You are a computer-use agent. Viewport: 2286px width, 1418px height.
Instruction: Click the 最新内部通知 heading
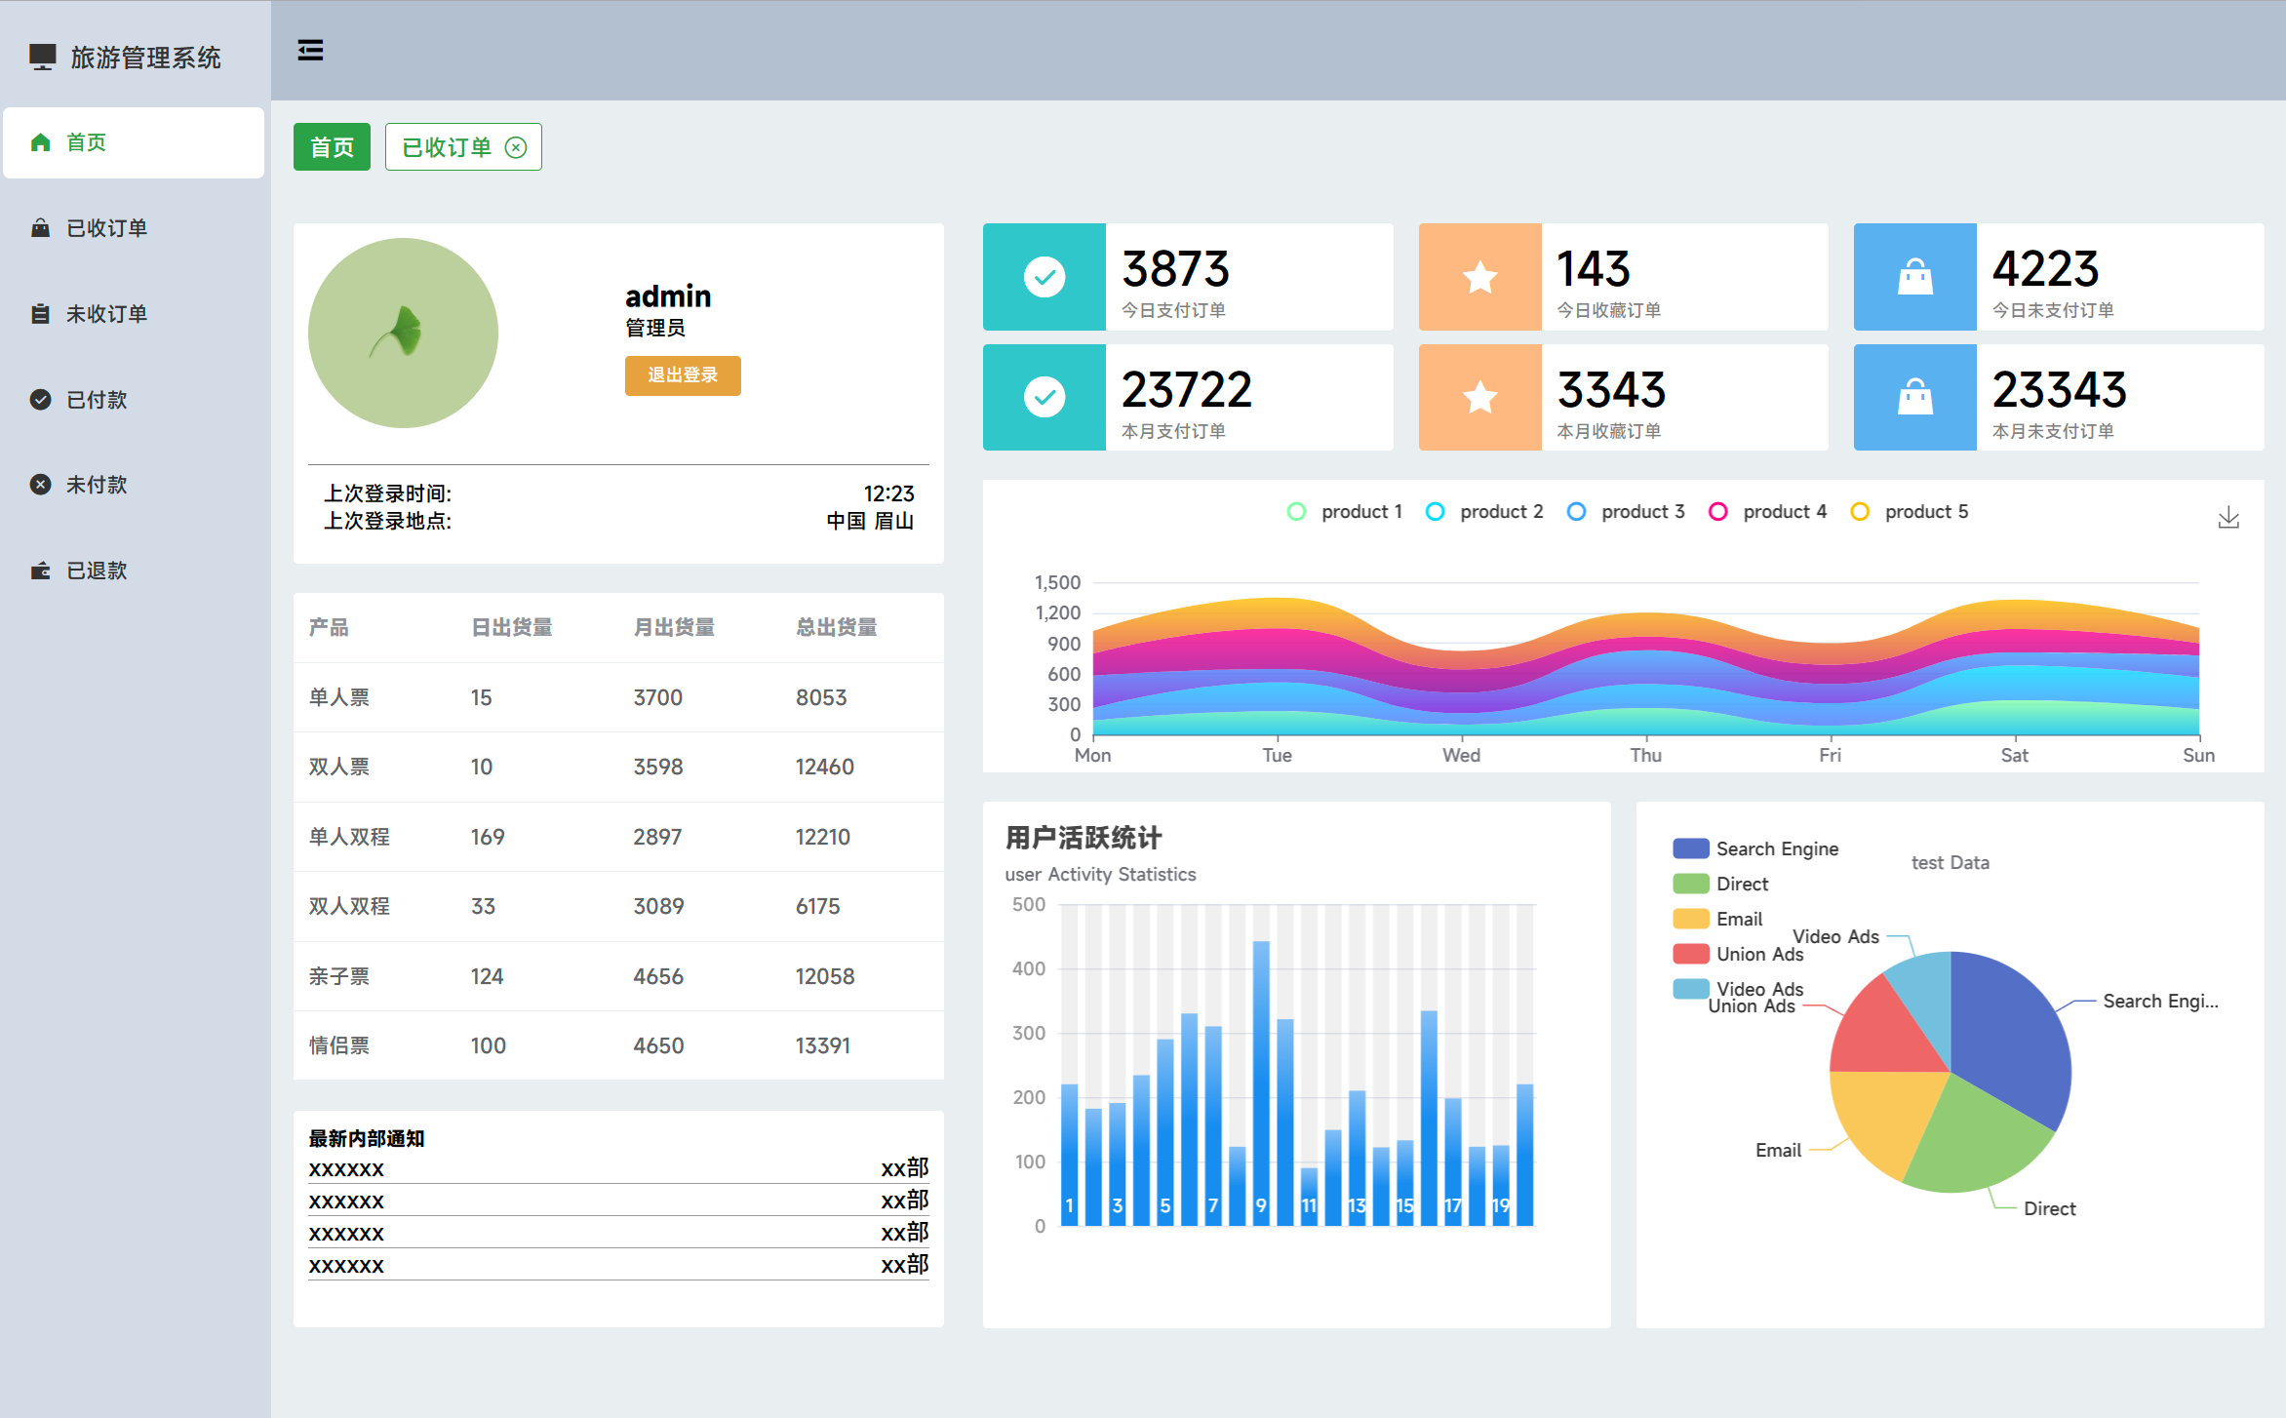coord(367,1138)
